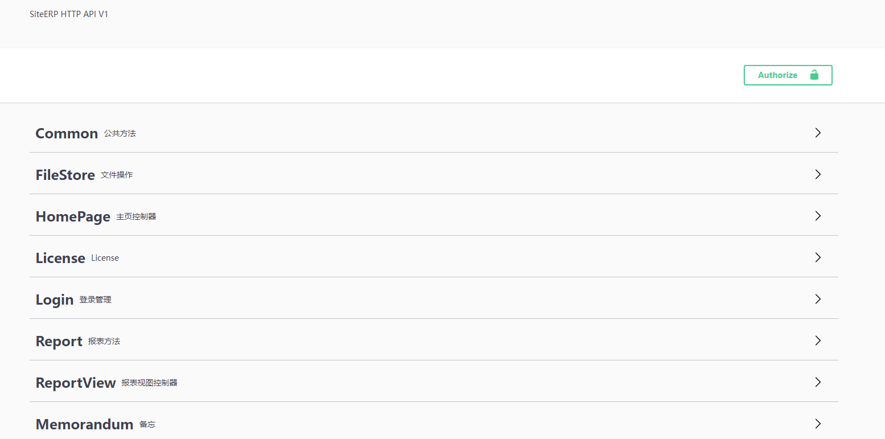Expand the ReportView section via its chevron
Viewport: 885px width, 439px height.
(818, 382)
